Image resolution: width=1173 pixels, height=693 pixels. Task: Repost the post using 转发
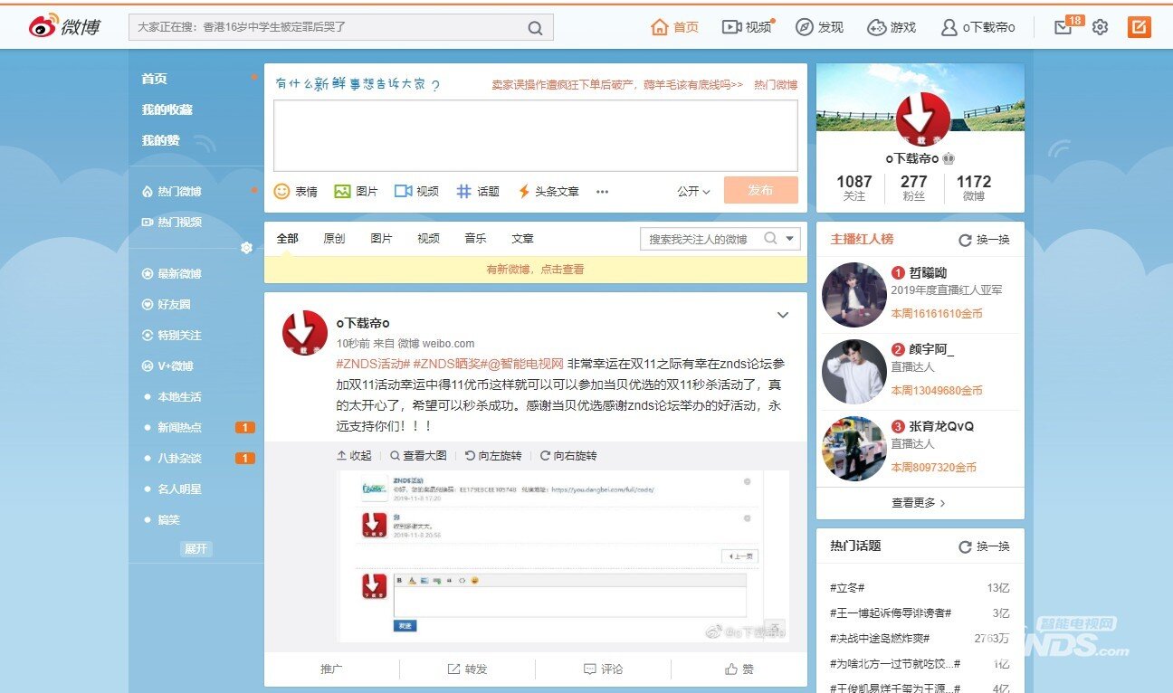tap(467, 669)
